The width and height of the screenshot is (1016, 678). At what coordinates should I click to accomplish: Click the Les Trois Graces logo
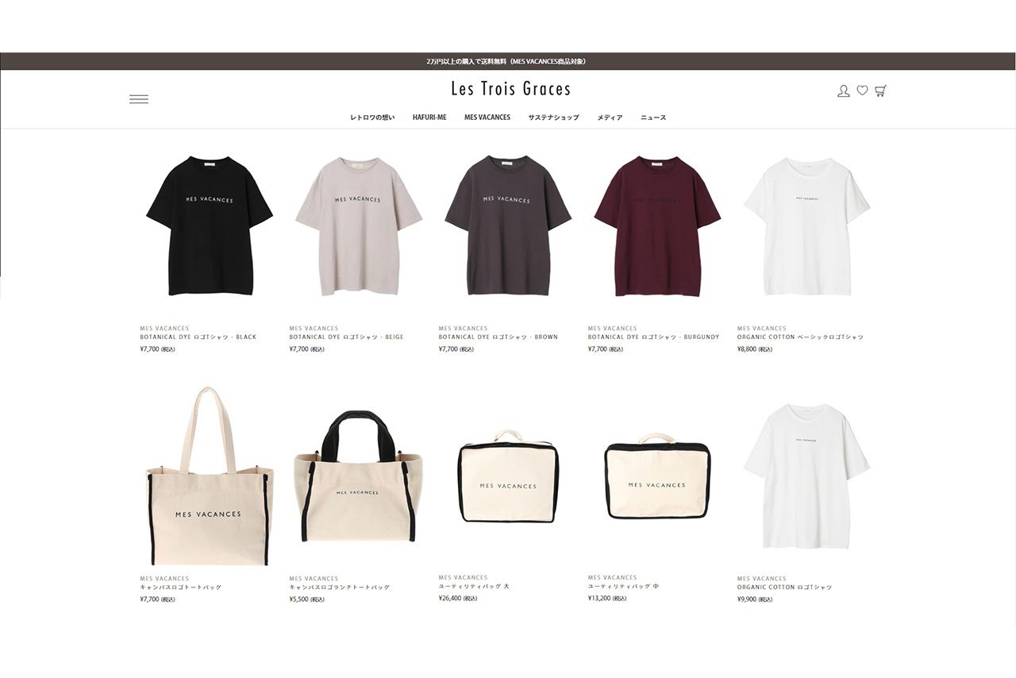click(511, 88)
